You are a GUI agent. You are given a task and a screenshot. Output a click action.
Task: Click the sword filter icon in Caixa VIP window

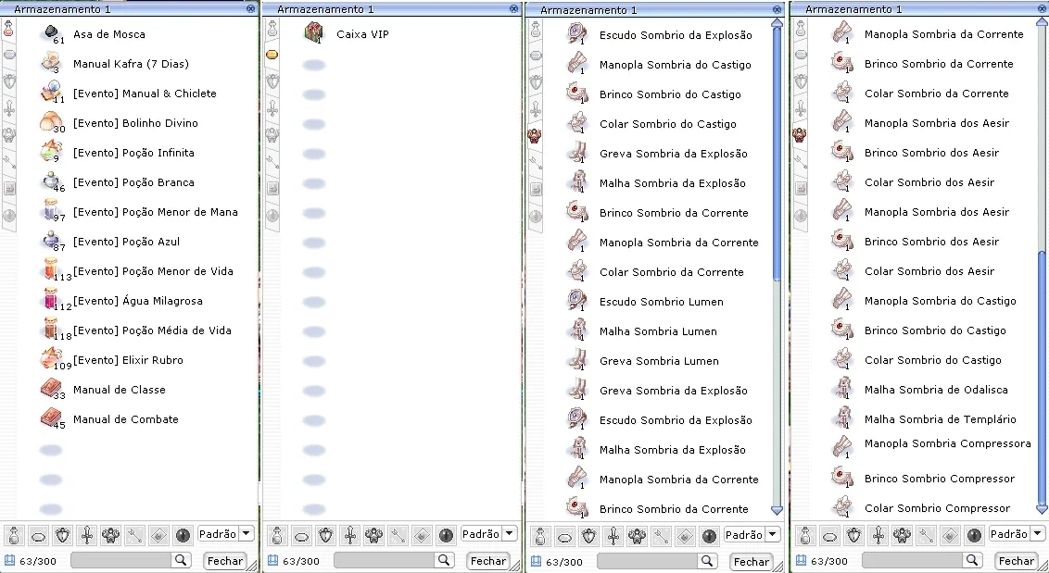(350, 535)
